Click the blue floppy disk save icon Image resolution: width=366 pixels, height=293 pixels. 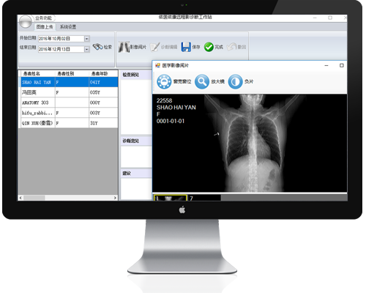coord(186,47)
